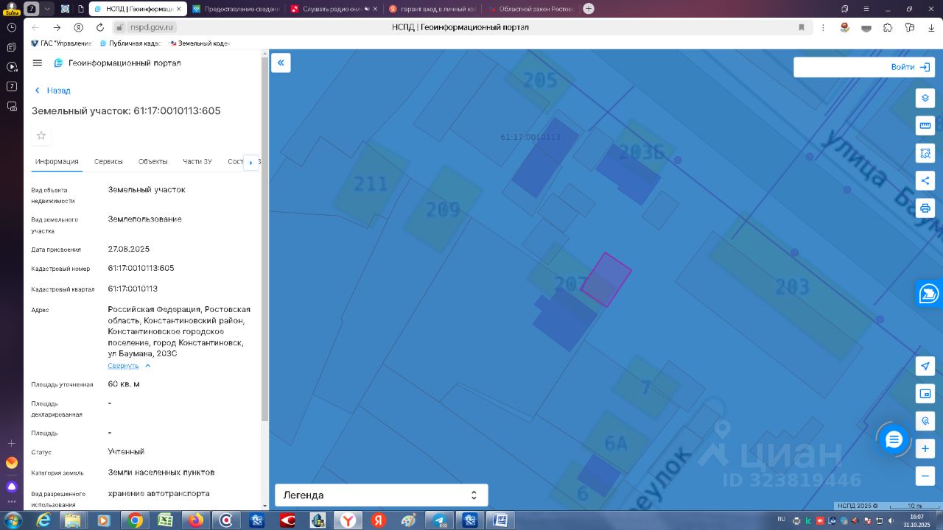Click the parcel label 203 on the map
The height and width of the screenshot is (530, 943).
coord(792,286)
